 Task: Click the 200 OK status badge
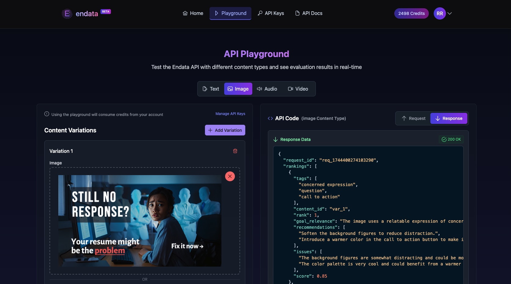point(451,139)
